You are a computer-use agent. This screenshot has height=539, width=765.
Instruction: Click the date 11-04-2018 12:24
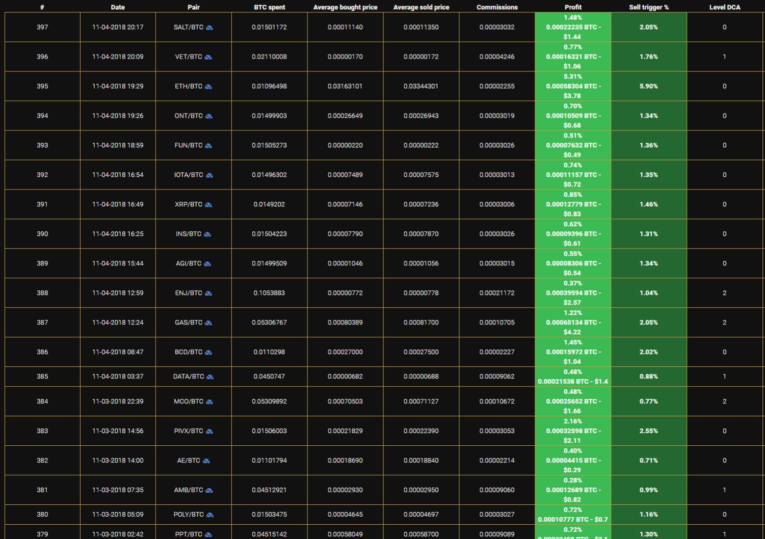118,322
